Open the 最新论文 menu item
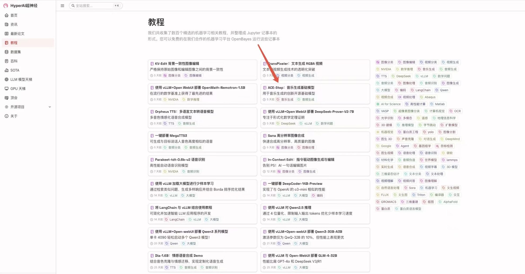This screenshot has height=274, width=525. click(x=17, y=34)
